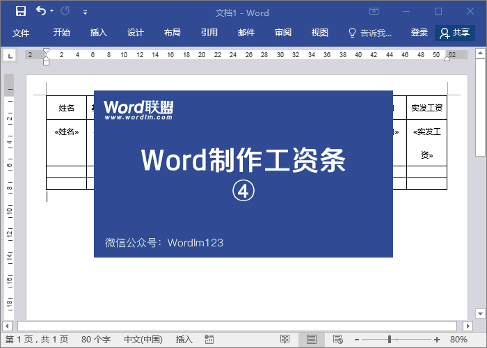Click the 登录 sign-in link
The height and width of the screenshot is (348, 487).
pyautogui.click(x=420, y=33)
